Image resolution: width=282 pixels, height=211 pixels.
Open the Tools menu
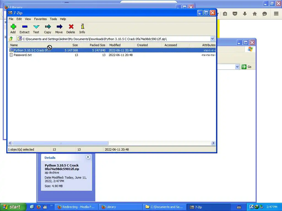[x=53, y=19]
